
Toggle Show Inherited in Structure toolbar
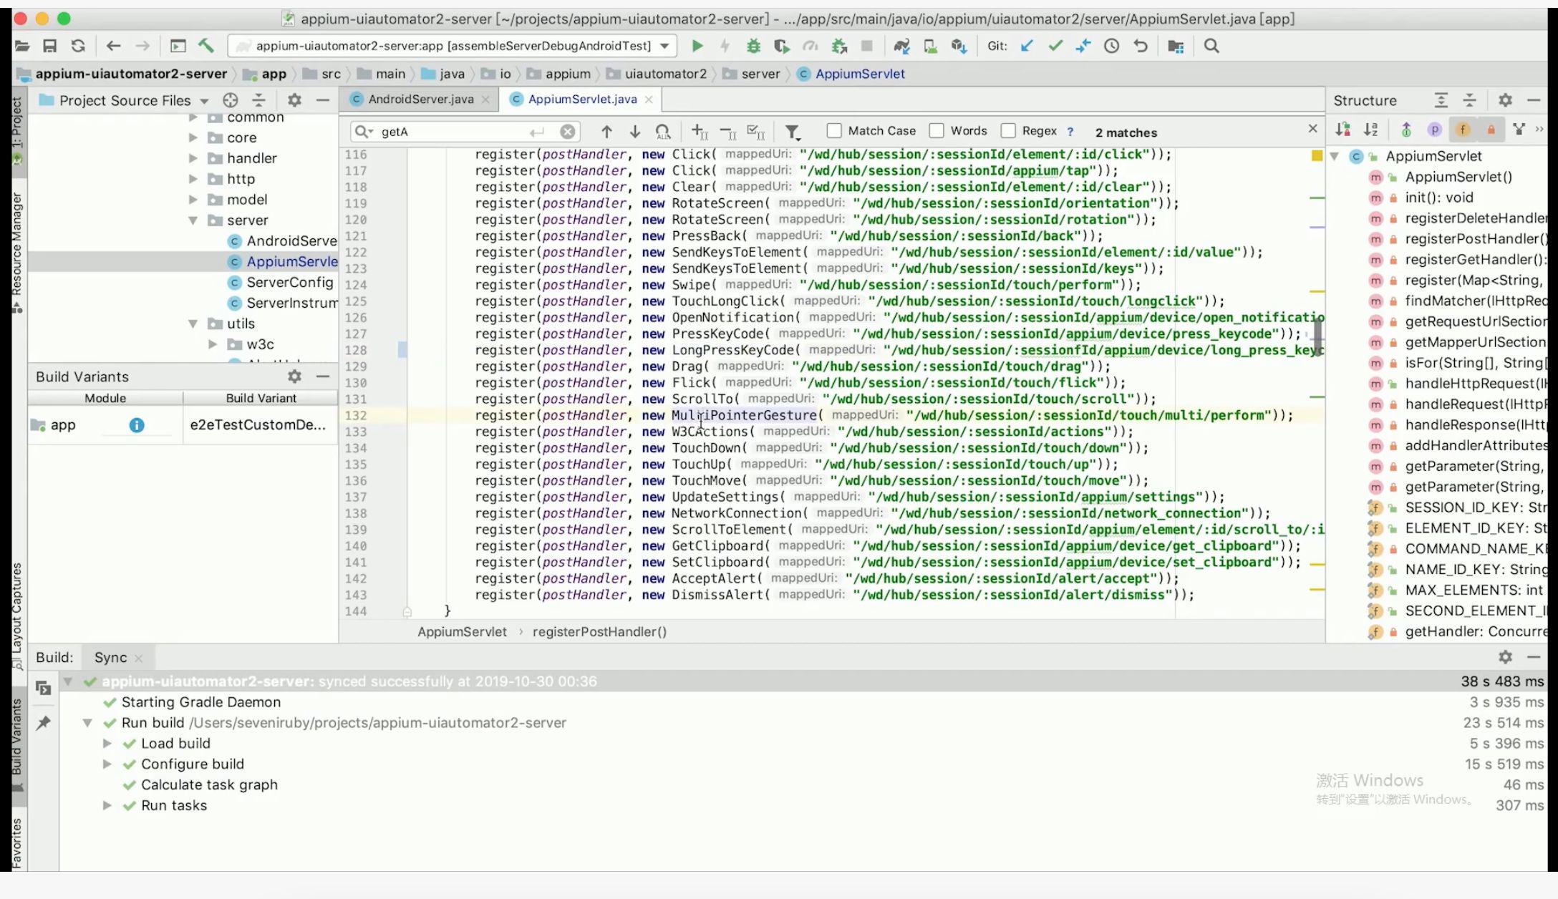(x=1406, y=130)
